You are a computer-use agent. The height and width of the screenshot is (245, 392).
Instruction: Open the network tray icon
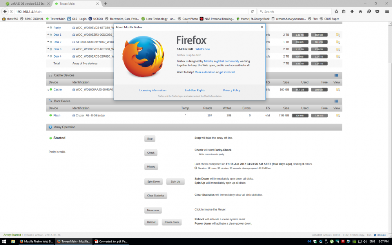coord(360,241)
